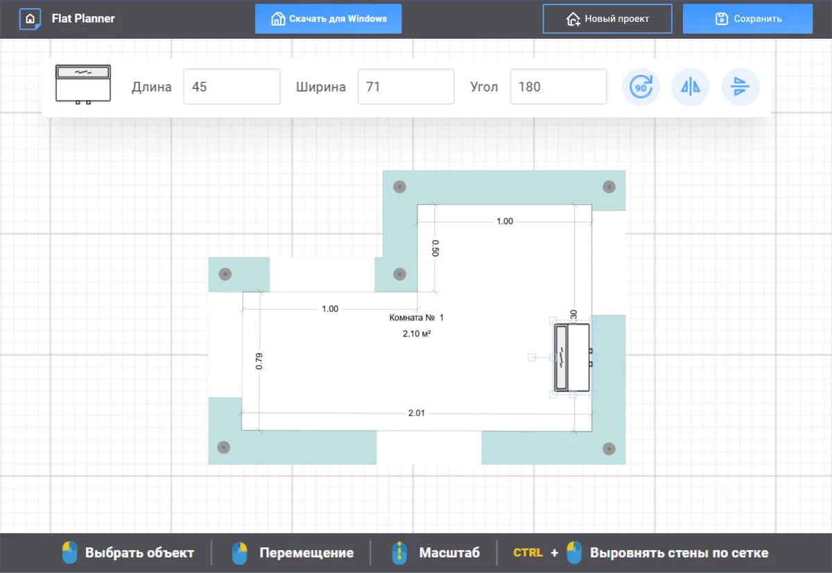Select the left wall node above 1.00 dimension
The image size is (832, 573).
224,274
